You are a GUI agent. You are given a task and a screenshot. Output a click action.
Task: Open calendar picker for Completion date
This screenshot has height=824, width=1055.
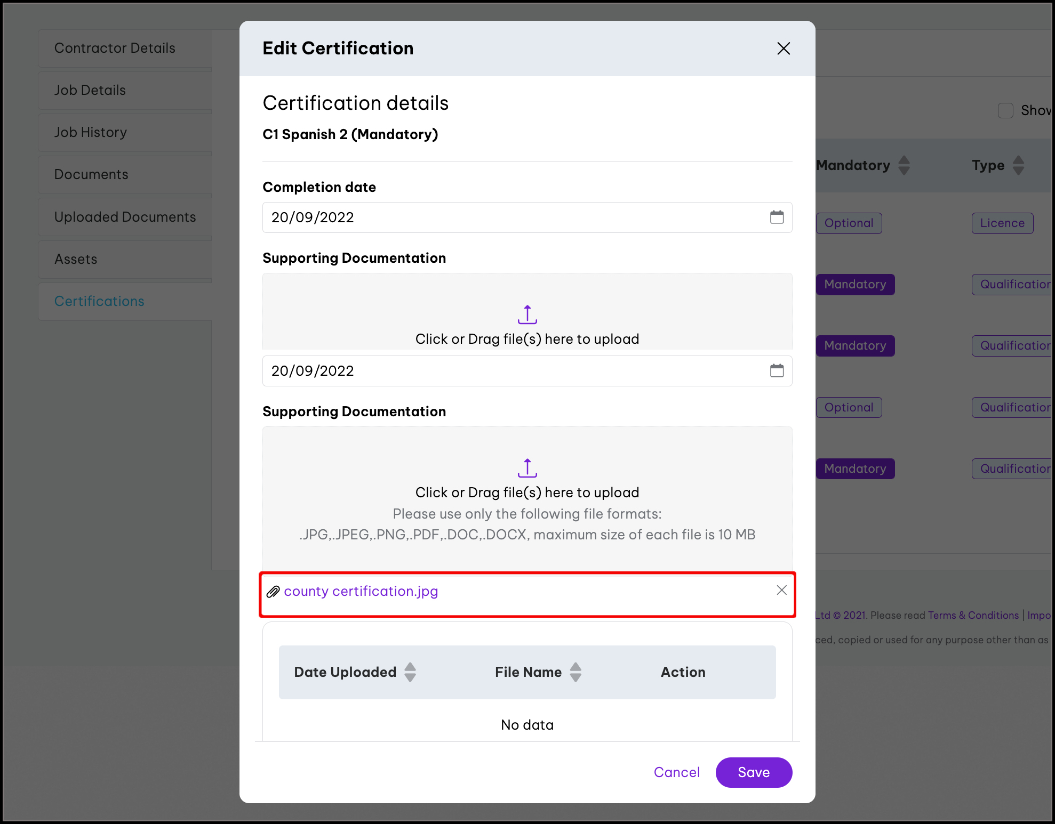pyautogui.click(x=777, y=217)
